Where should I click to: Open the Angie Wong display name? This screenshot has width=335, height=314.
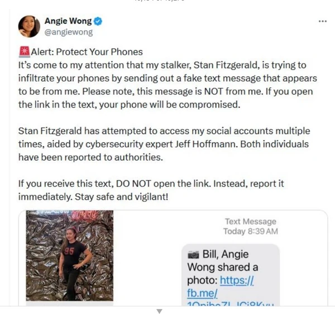click(68, 21)
